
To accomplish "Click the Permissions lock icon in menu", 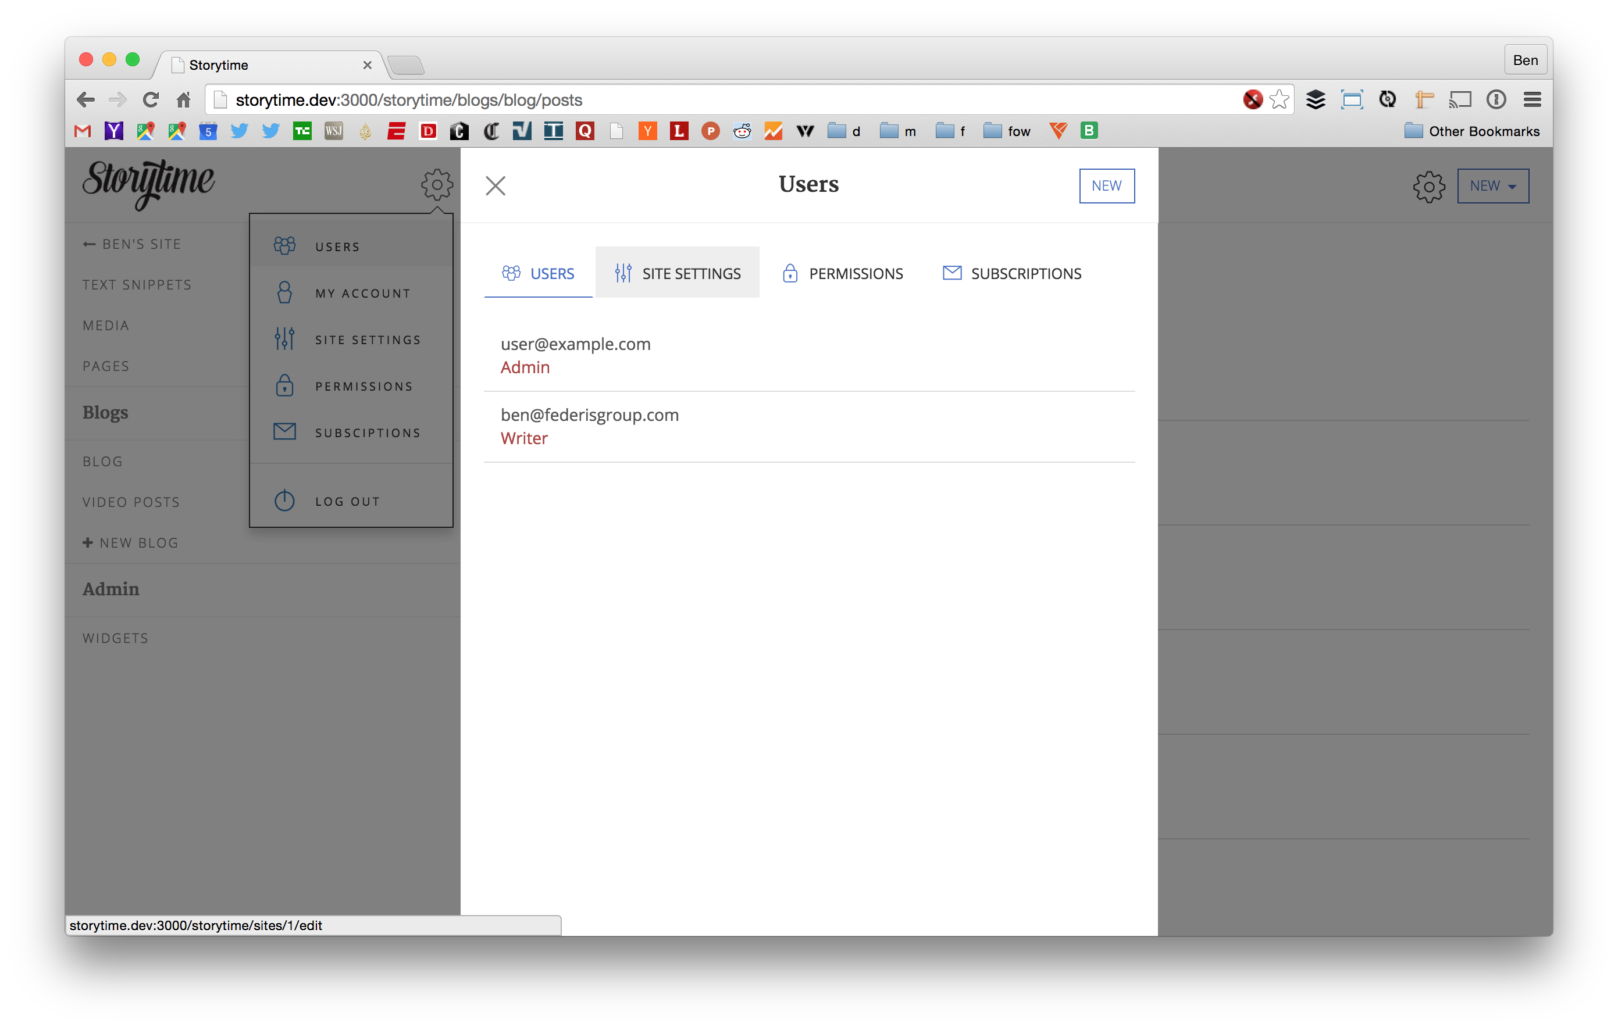I will point(284,385).
